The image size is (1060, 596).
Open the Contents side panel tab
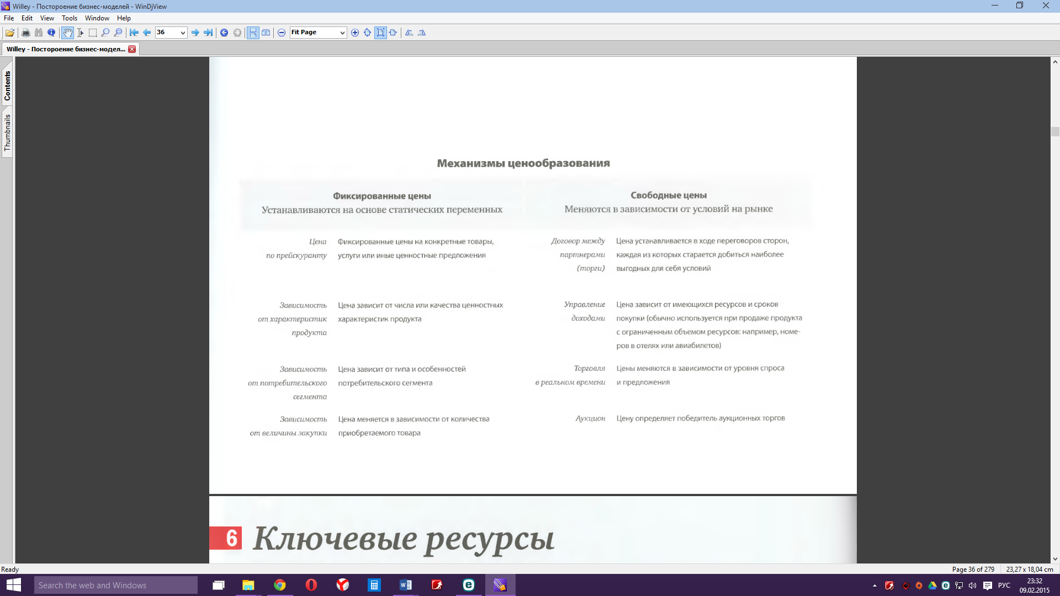(7, 86)
